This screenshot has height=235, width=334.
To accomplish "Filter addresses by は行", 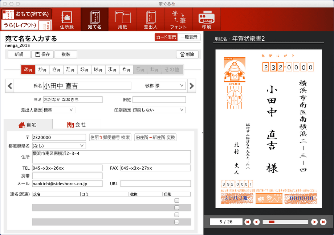I will [x=98, y=69].
